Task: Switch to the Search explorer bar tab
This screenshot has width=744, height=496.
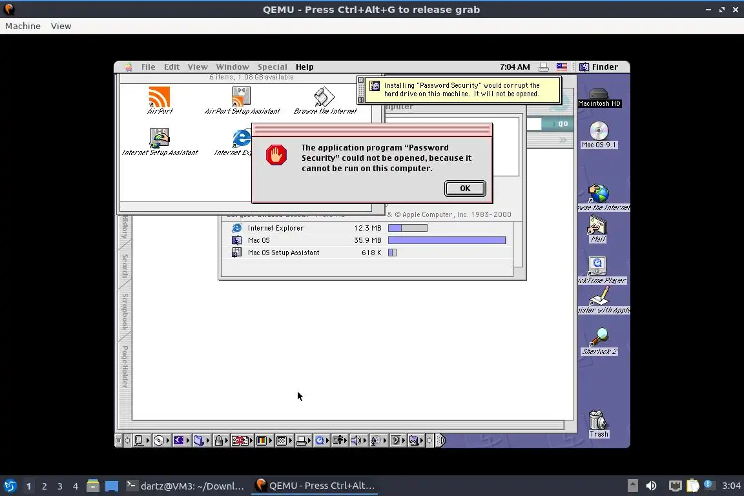Action: (x=125, y=266)
